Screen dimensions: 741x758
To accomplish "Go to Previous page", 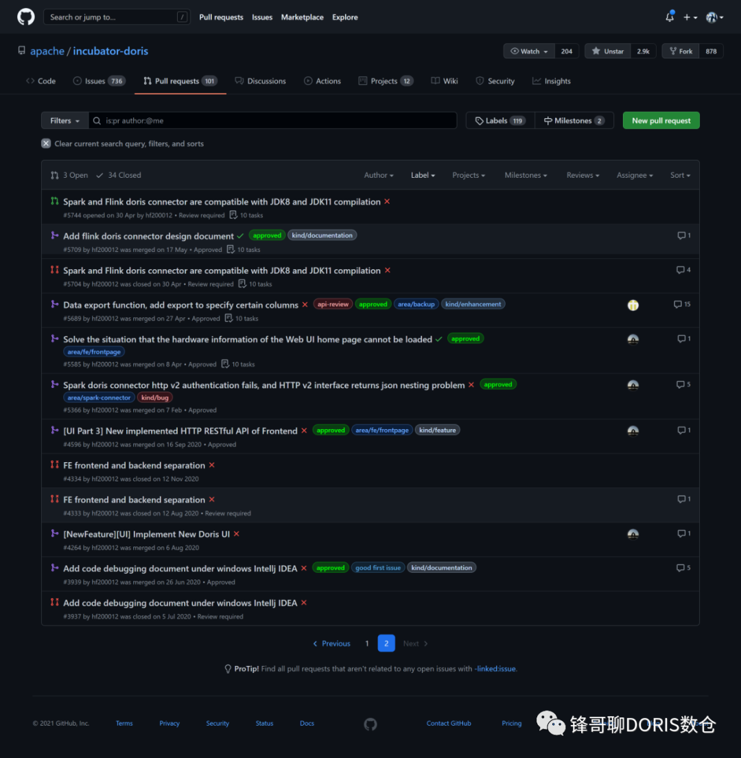I will (331, 643).
